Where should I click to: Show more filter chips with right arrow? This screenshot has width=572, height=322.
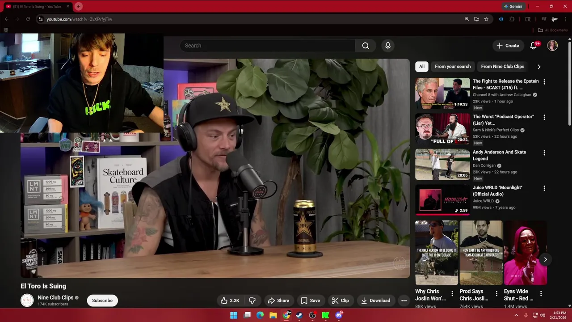point(539,67)
